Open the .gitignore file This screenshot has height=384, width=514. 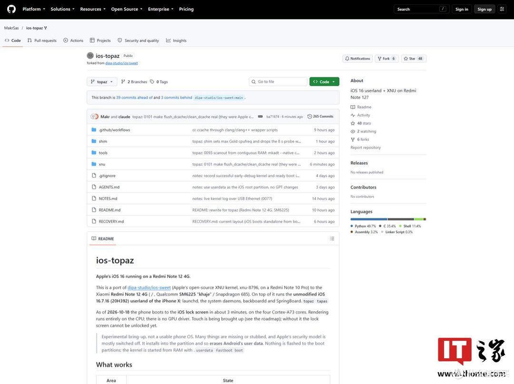click(107, 176)
